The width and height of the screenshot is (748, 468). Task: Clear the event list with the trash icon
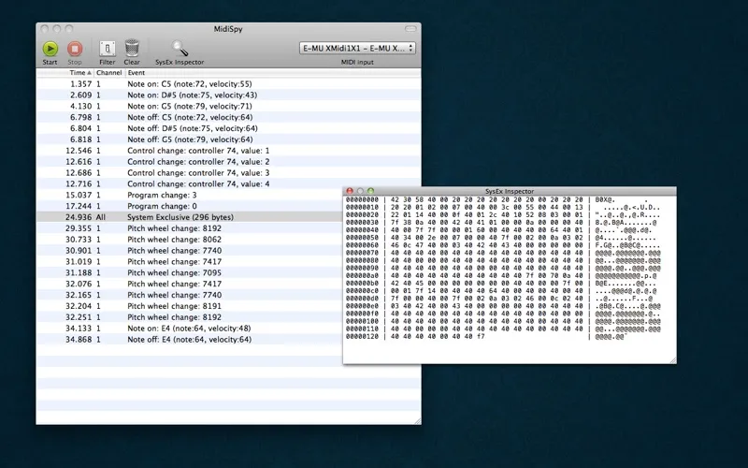(x=132, y=48)
